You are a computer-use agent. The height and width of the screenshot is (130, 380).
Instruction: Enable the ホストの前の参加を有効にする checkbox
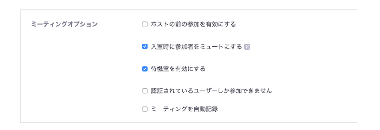click(x=145, y=24)
